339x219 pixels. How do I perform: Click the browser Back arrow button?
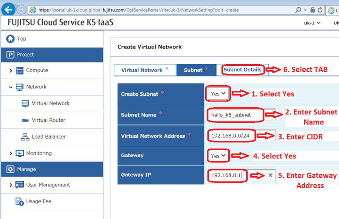8,9
